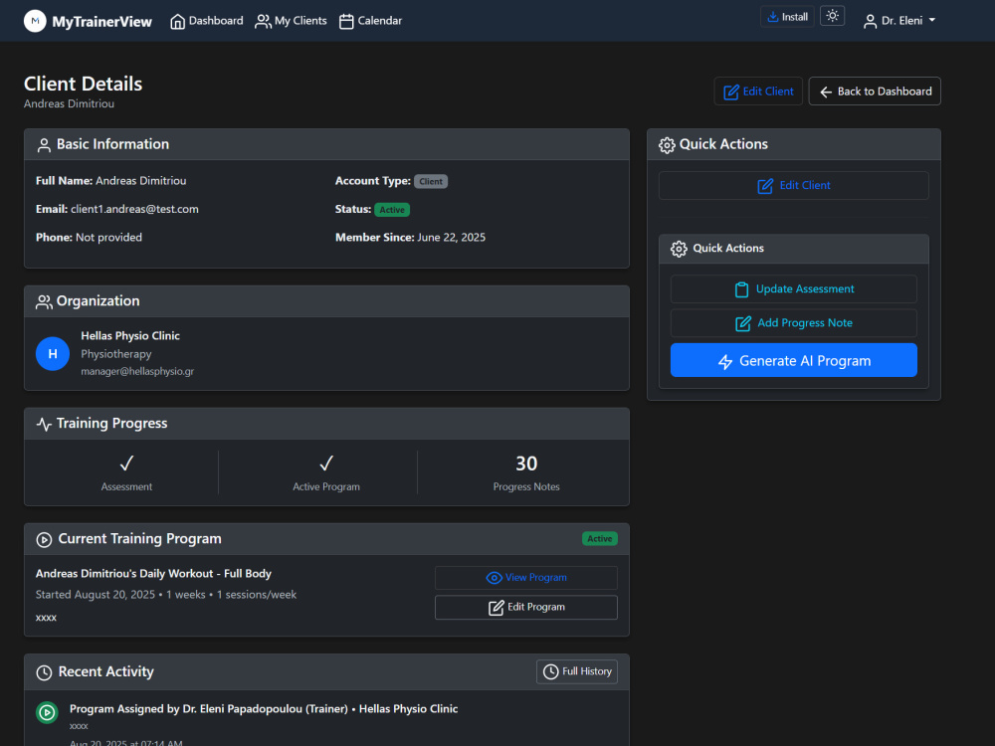
Task: Click the Active badge in Current Training Program header
Action: tap(600, 538)
